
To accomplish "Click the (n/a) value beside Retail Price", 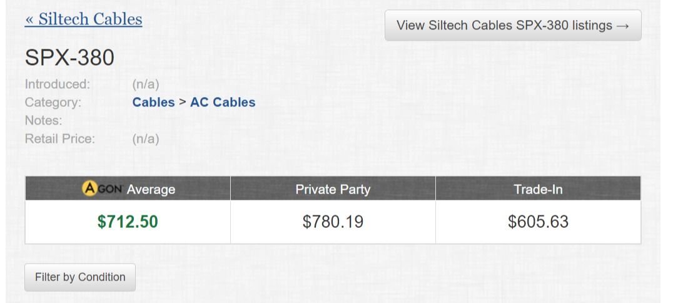I will [x=146, y=138].
